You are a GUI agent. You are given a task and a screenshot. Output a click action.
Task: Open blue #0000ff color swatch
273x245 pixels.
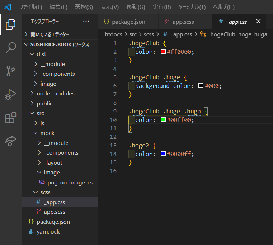point(163,154)
